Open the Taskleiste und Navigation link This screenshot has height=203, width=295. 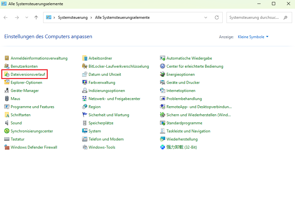[x=188, y=131]
